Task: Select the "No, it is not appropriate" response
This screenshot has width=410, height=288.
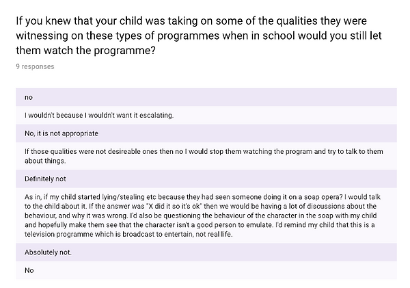Action: point(206,133)
